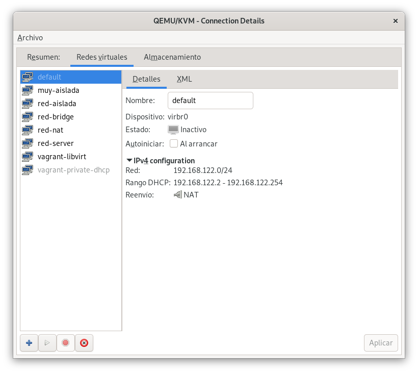Click the DHCP range 192.168.122.2 - 192.168.122.254
Viewport: 418px width, 373px height.
[228, 183]
